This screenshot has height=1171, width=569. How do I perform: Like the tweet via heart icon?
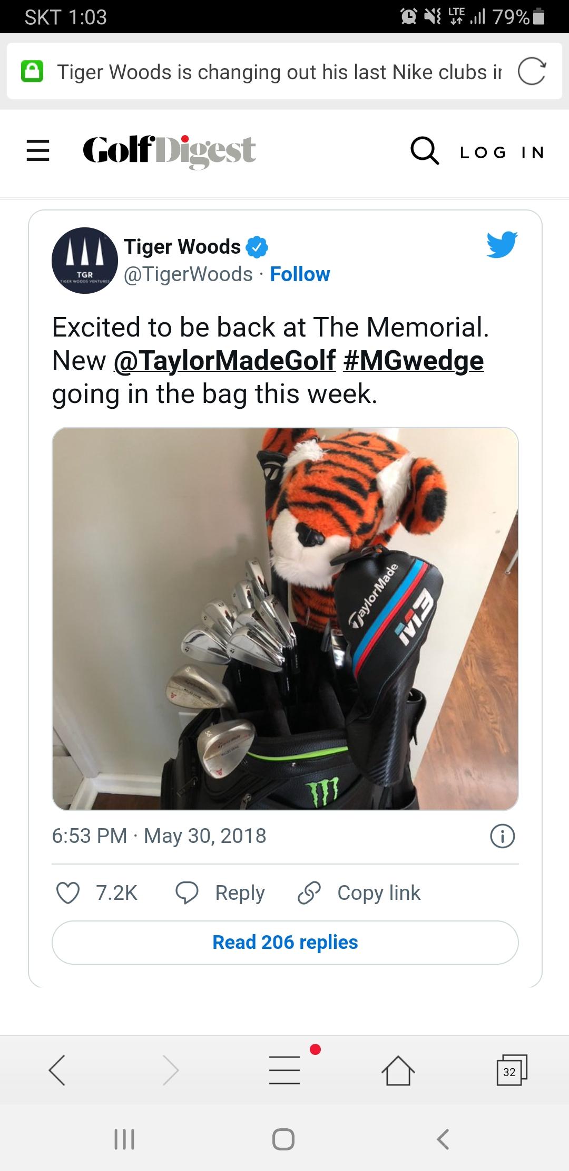[68, 893]
